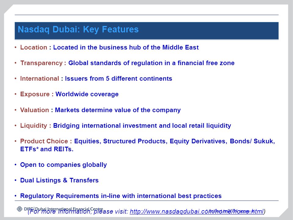293x220 pixels.
Task: Click 'Markets determine value of the company'
Action: (x=118, y=110)
